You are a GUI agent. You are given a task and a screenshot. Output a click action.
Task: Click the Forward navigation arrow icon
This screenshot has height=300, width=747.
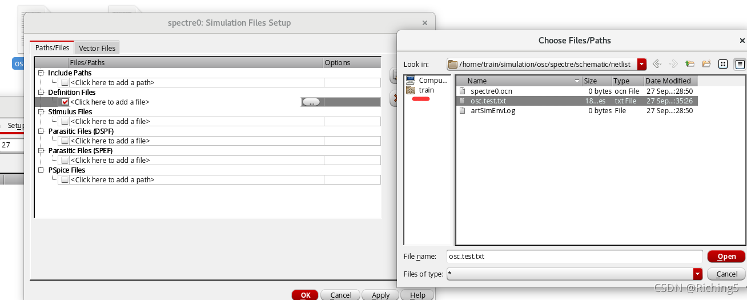673,64
